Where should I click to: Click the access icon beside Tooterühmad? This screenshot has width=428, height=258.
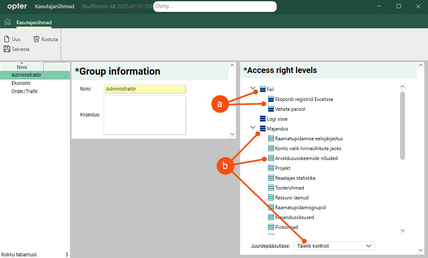pos(271,188)
